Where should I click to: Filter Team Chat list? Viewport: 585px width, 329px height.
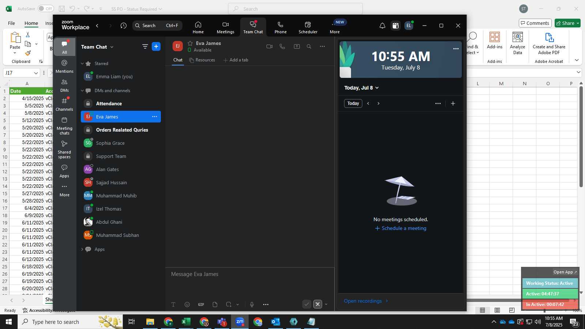click(x=145, y=46)
